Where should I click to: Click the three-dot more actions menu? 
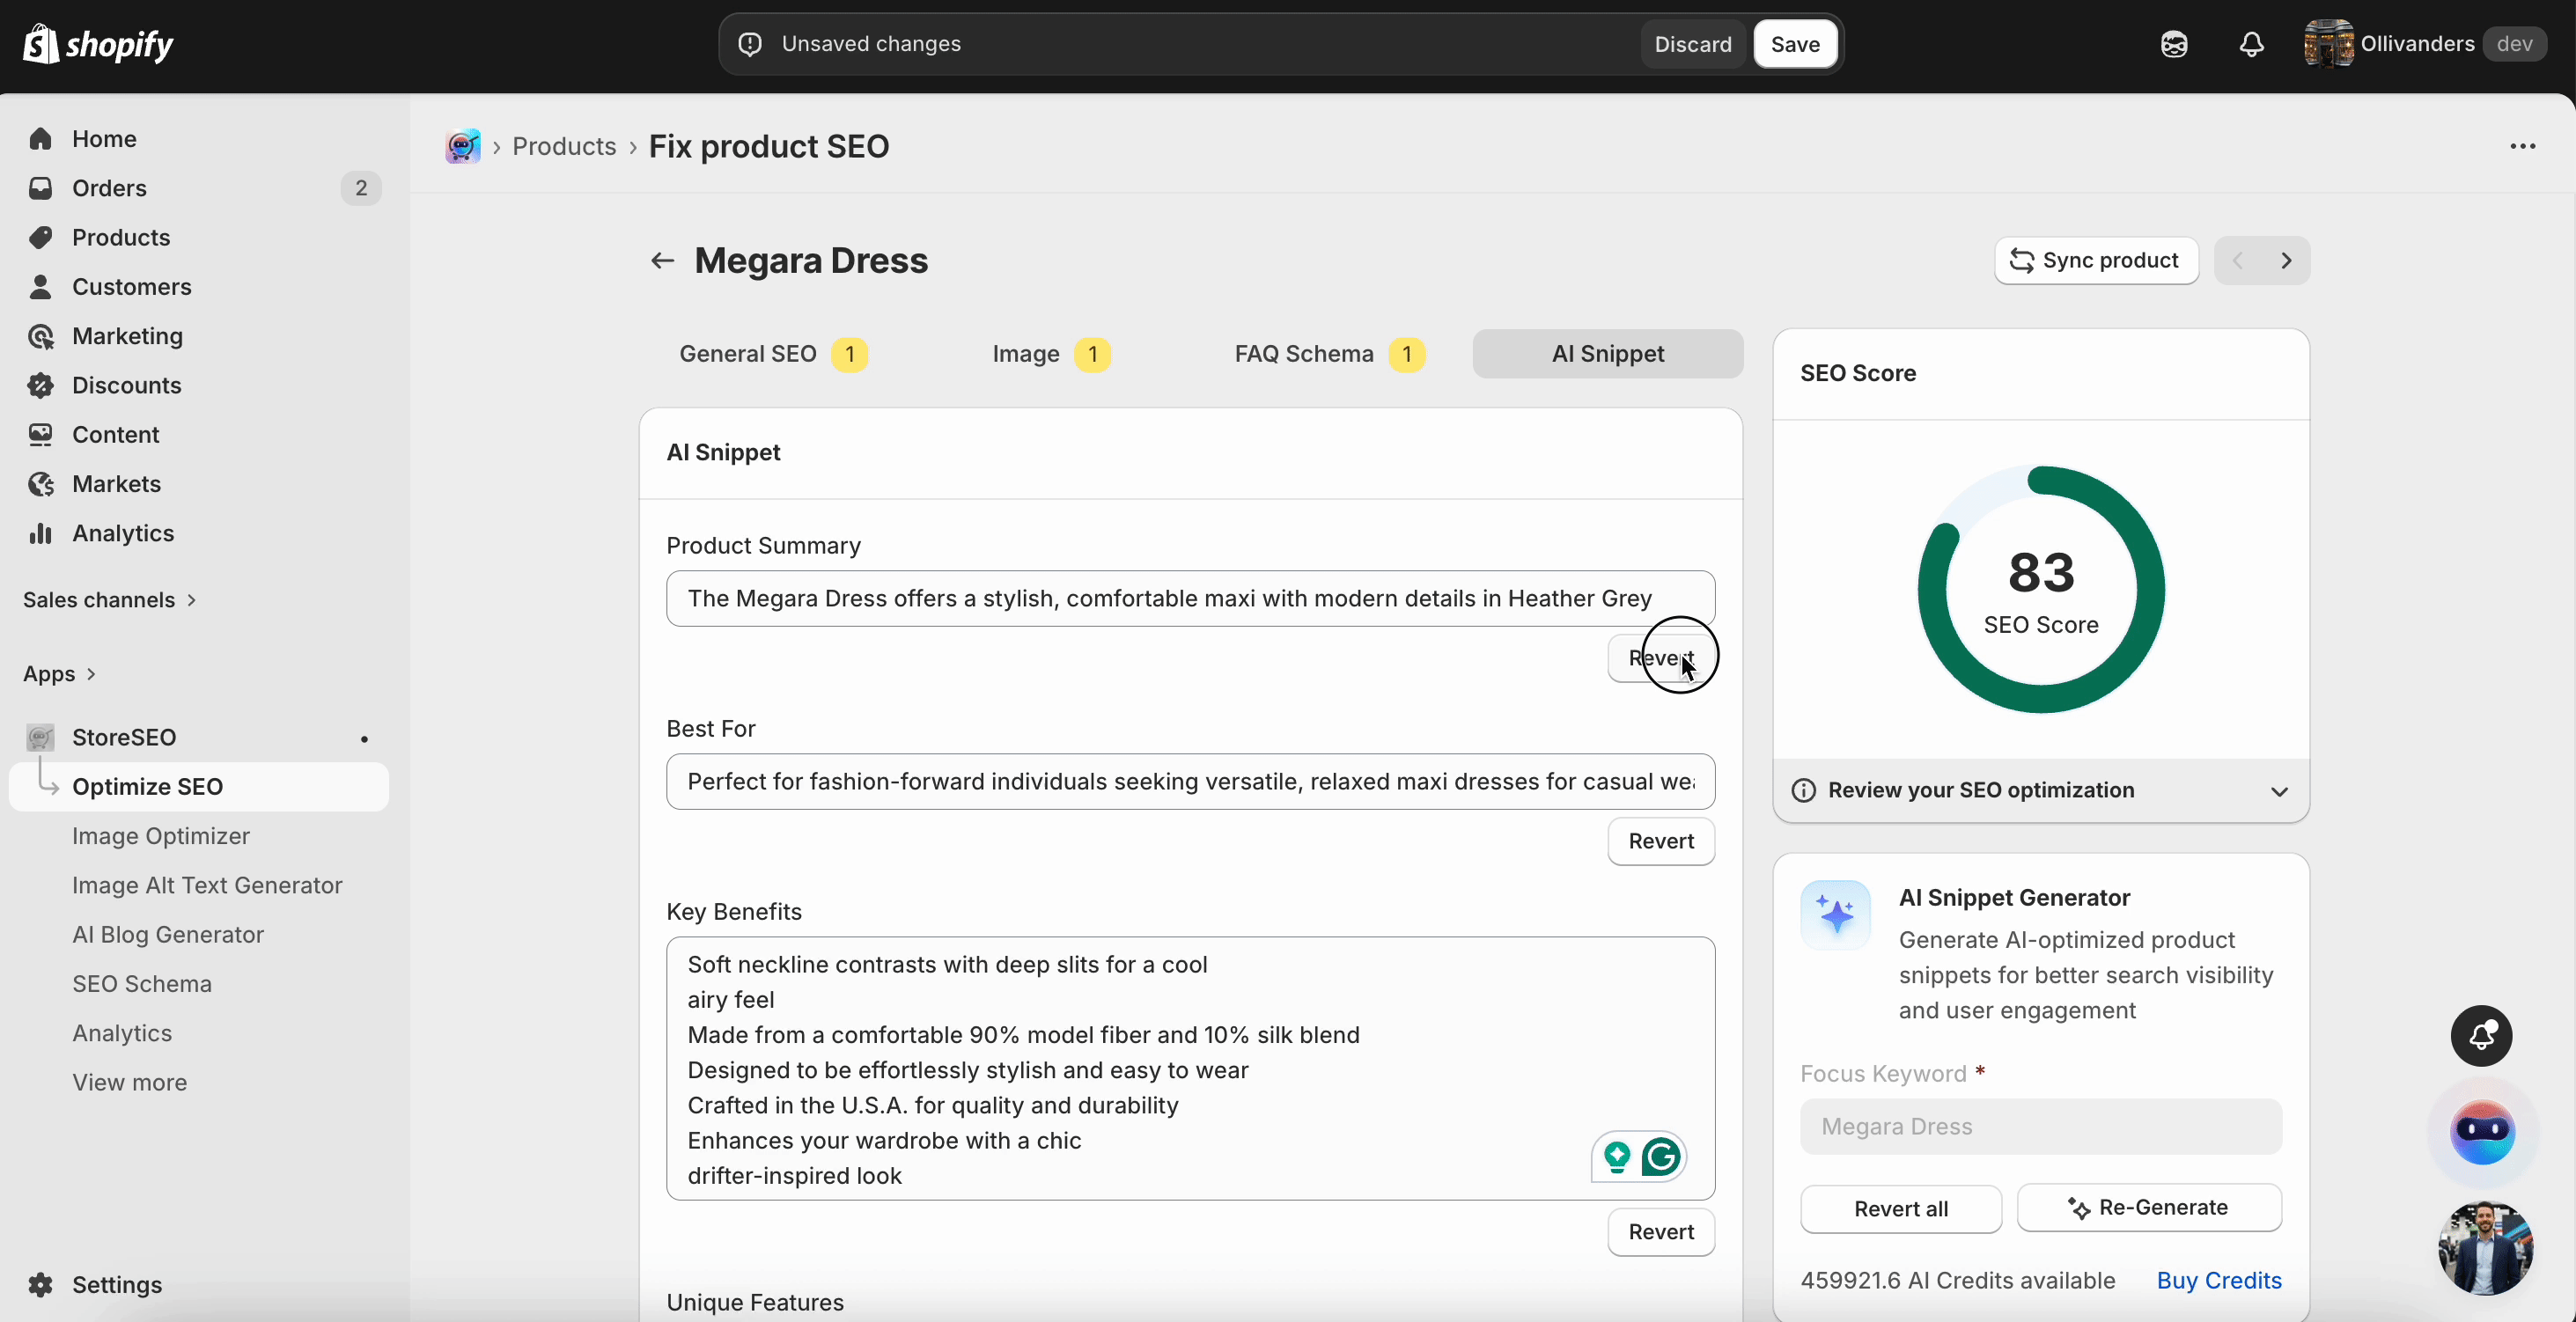tap(2524, 146)
